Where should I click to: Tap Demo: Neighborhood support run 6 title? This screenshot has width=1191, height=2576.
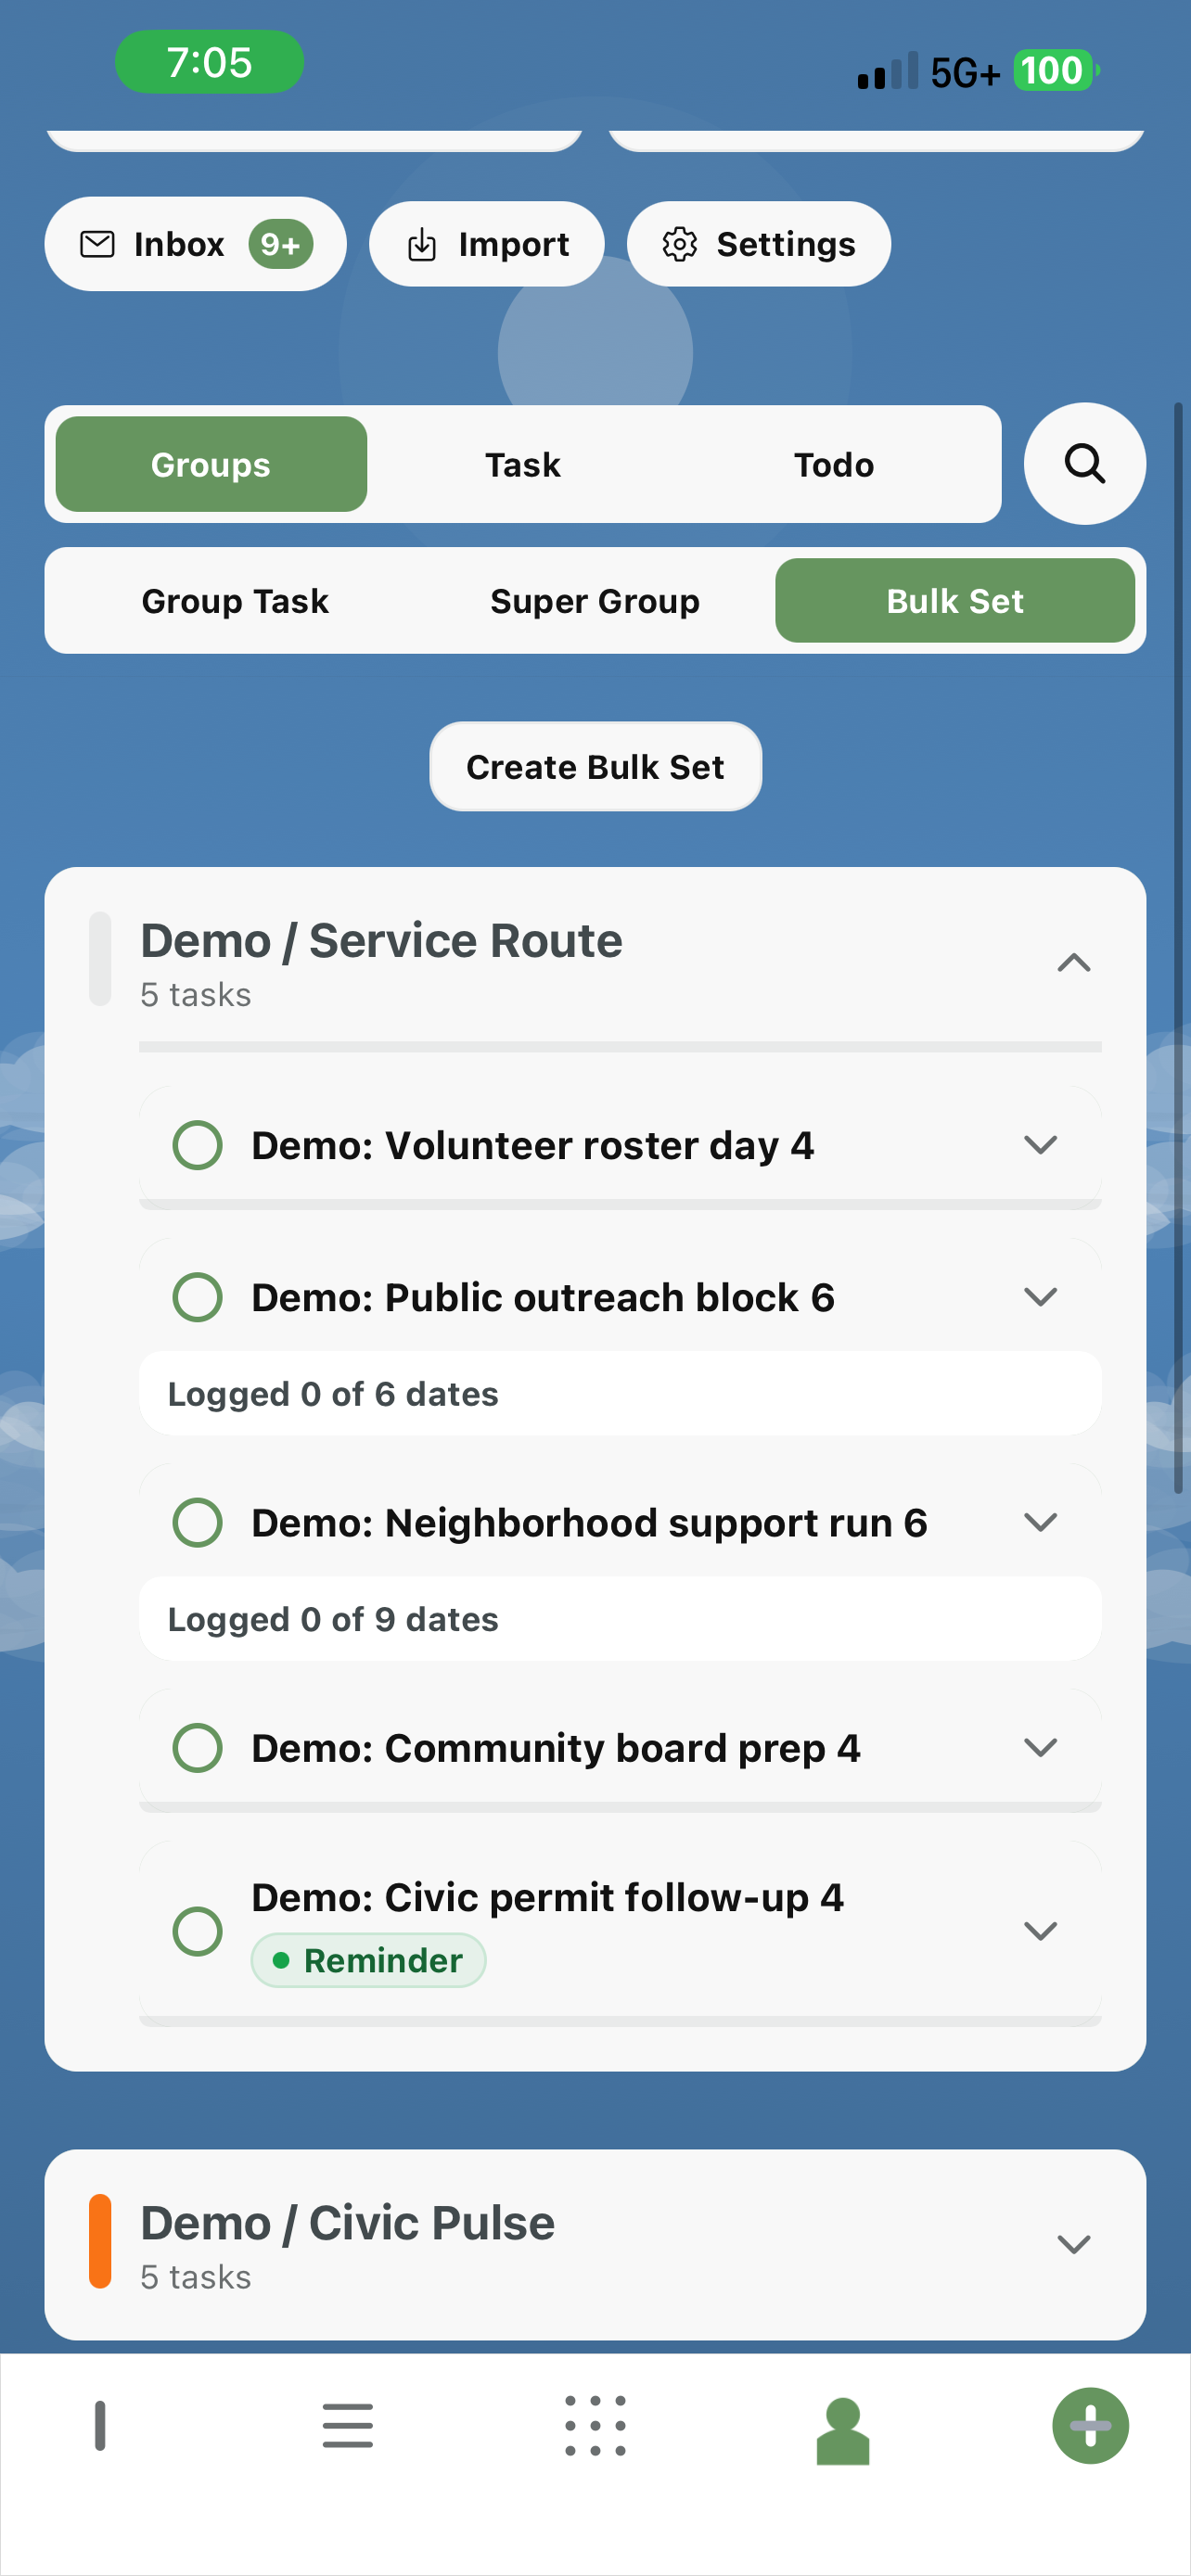coord(589,1523)
